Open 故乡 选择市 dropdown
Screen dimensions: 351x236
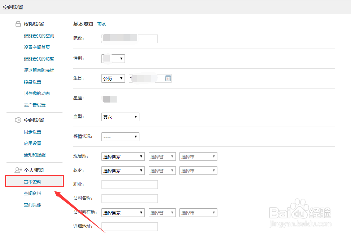[198, 171]
